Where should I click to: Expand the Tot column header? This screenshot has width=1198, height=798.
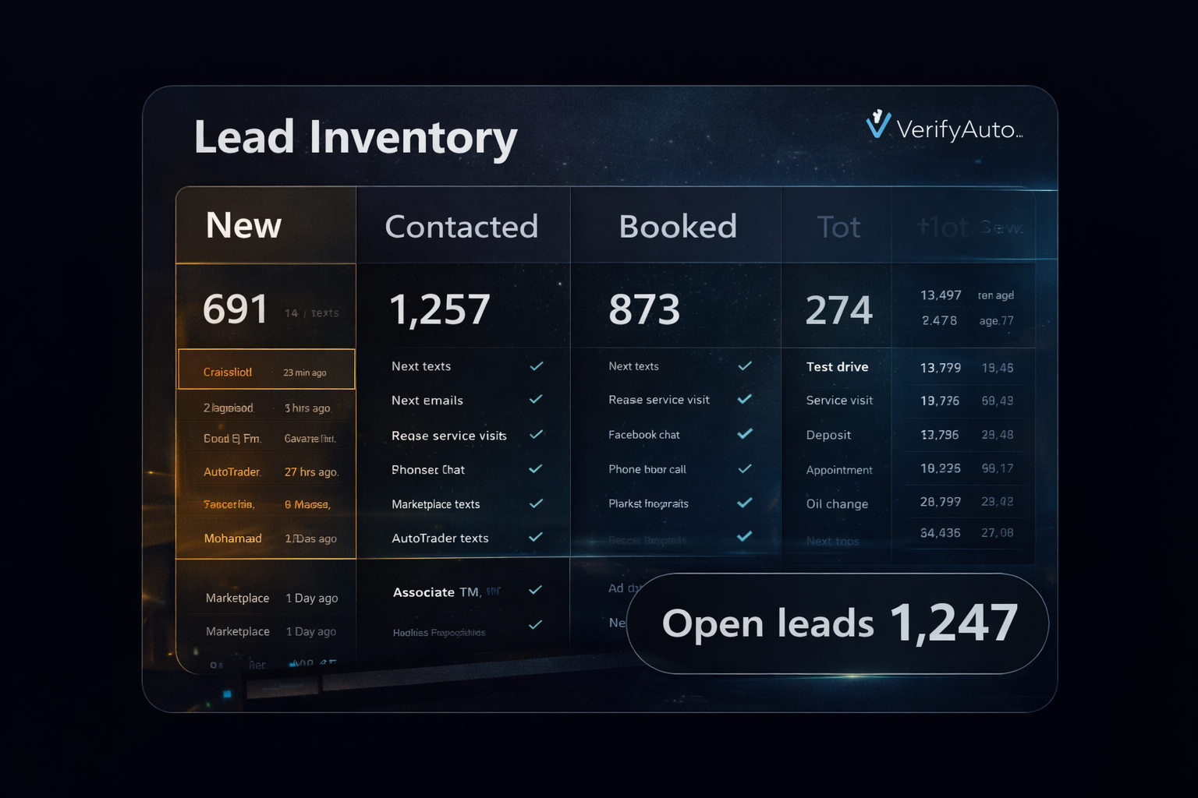click(839, 226)
